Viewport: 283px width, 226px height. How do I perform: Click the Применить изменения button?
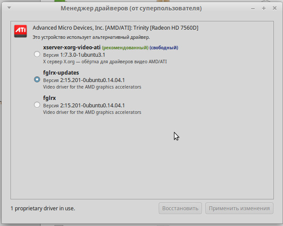[x=239, y=208]
